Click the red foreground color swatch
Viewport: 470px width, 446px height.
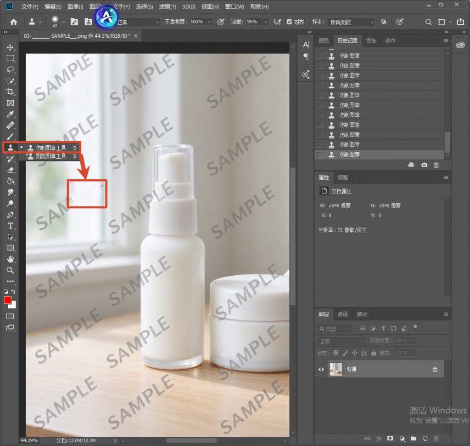click(7, 300)
